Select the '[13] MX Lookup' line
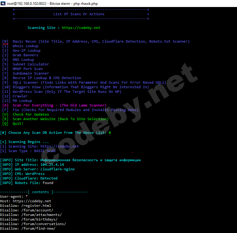 click(x=17, y=101)
